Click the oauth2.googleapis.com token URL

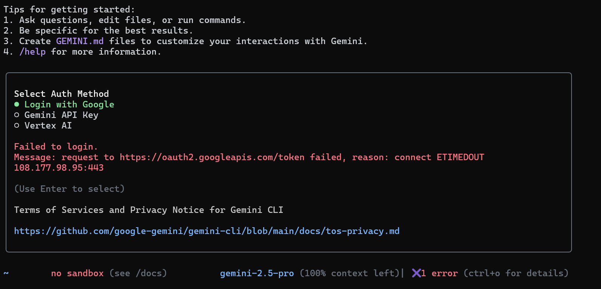212,157
